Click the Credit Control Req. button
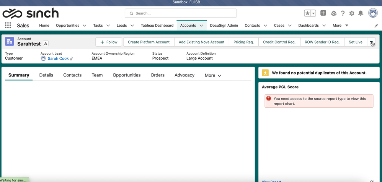Viewport: 382px width, 182px height. [279, 42]
